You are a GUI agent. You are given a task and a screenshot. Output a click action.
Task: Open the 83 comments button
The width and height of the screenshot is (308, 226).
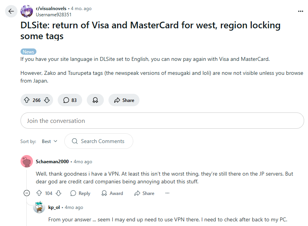point(70,100)
